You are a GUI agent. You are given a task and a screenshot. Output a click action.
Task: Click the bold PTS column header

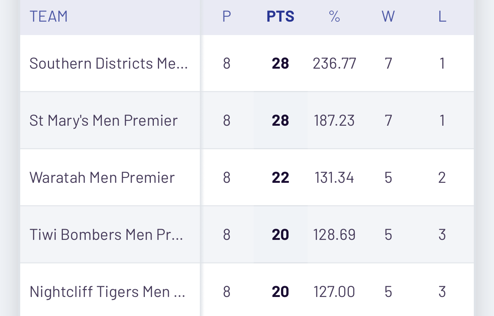click(280, 17)
